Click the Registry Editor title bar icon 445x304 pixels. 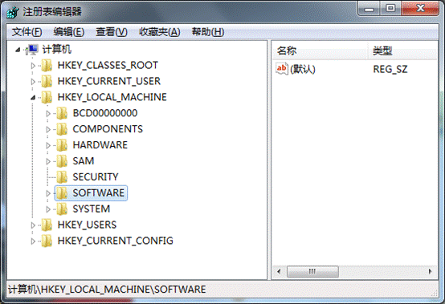click(13, 12)
